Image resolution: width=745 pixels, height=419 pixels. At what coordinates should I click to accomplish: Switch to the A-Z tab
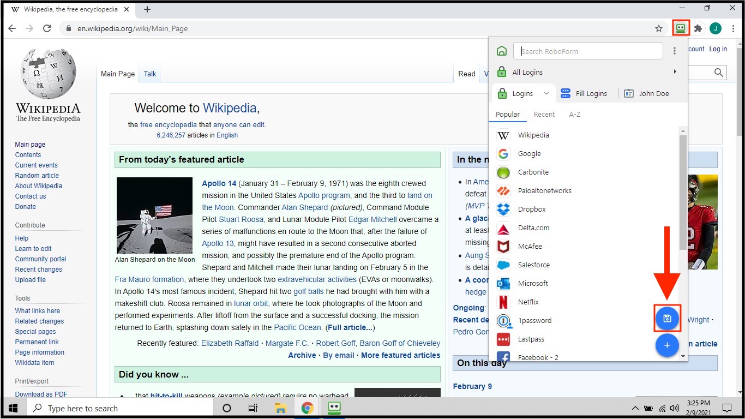(575, 114)
